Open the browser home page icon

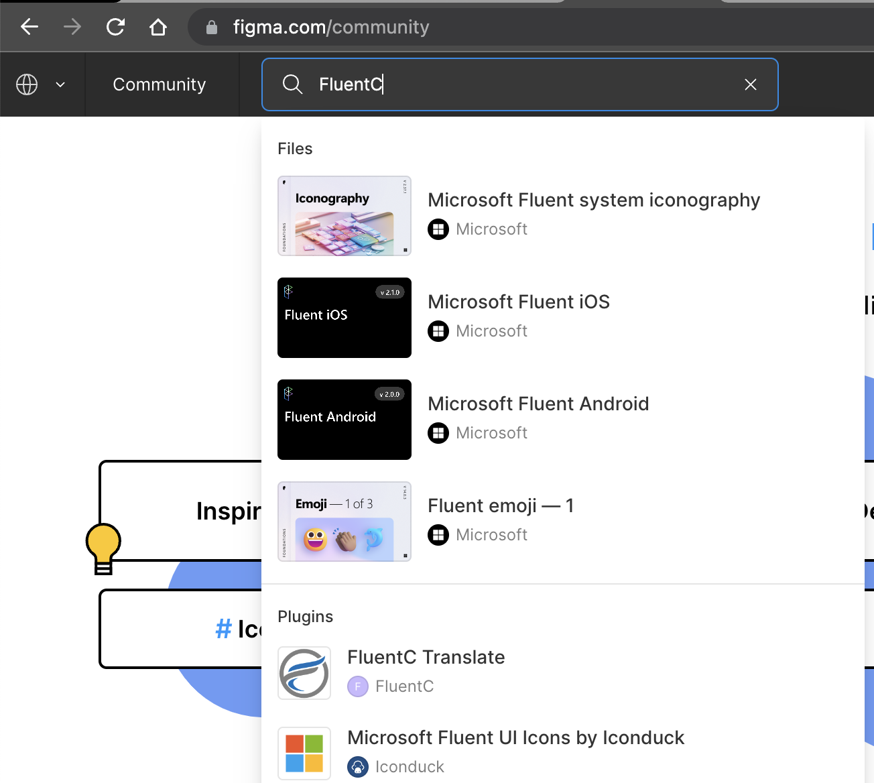click(158, 27)
